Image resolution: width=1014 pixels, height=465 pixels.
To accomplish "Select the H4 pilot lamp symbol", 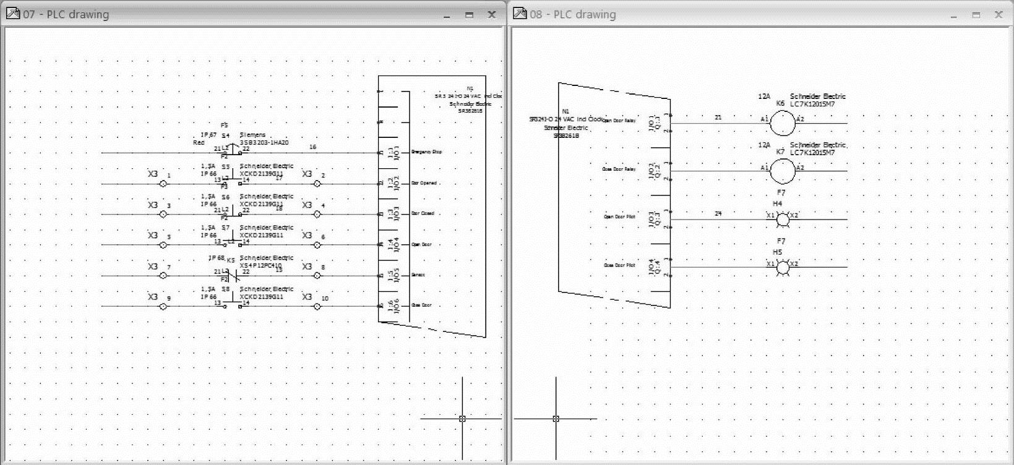I will click(x=782, y=219).
